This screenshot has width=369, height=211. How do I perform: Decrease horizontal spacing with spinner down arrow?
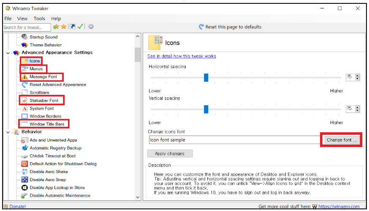pyautogui.click(x=358, y=78)
